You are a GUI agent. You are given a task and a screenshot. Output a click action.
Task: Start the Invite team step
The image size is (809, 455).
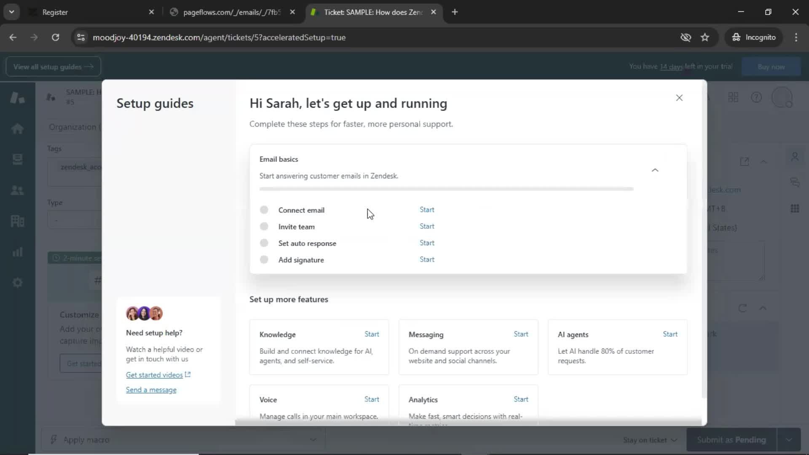coord(426,226)
